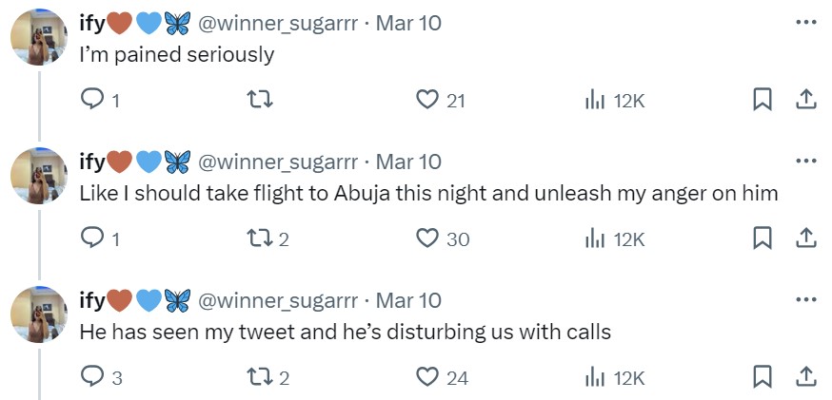
Task: Open @winner_sugarrr handle on first tweet
Action: tap(278, 23)
